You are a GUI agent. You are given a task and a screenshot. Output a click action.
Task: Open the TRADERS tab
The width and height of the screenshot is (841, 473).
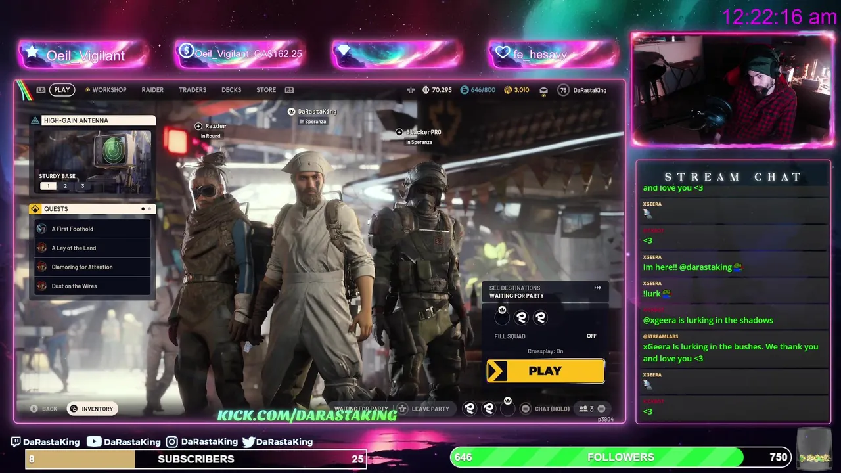(193, 90)
